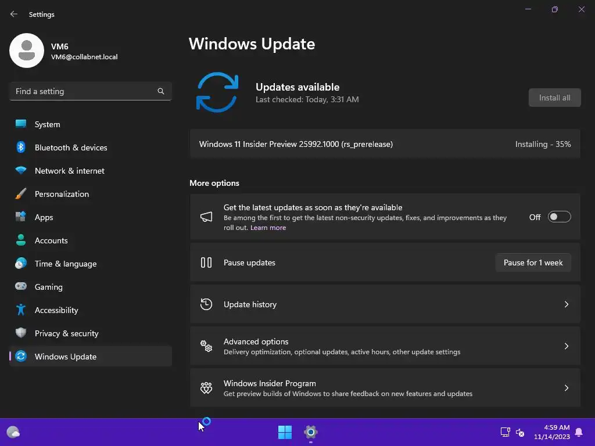Open Privacy & security
595x446 pixels.
(90, 333)
